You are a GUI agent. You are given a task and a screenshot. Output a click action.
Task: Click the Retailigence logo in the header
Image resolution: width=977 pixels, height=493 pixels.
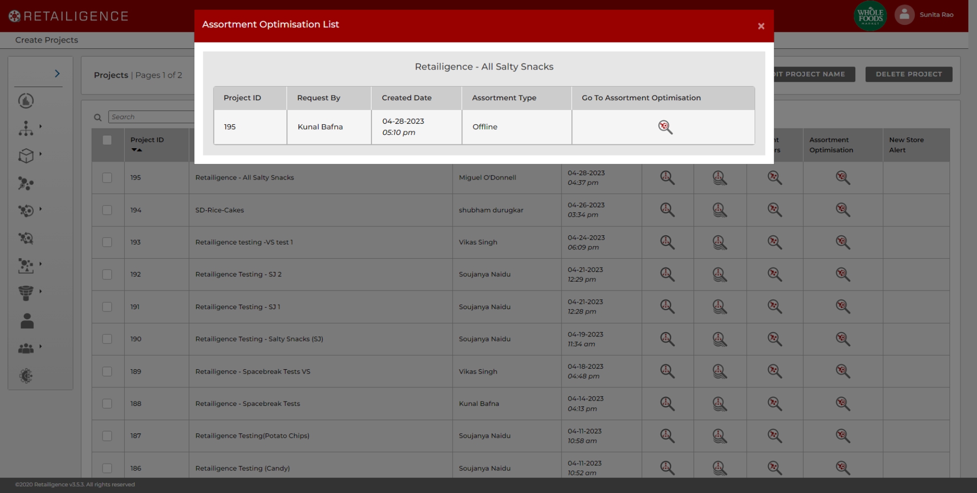[68, 16]
